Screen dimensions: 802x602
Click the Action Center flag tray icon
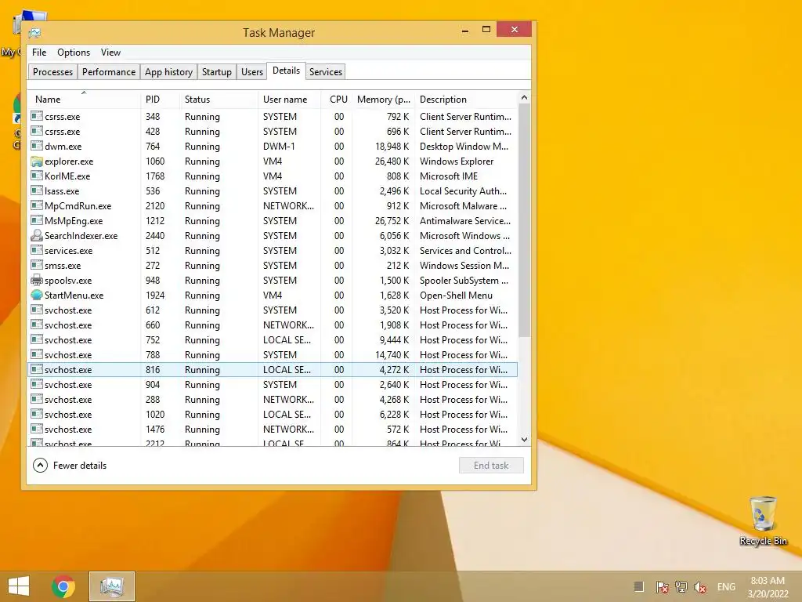click(x=663, y=587)
